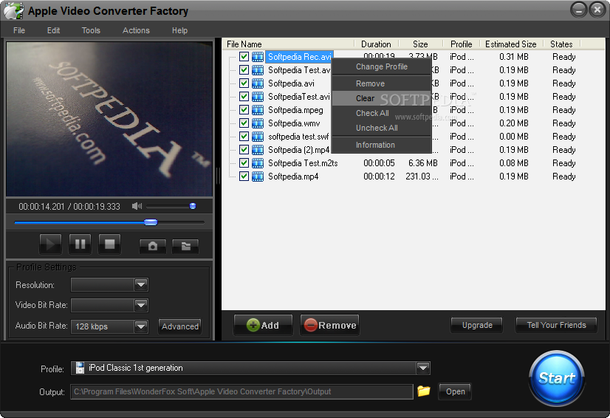The width and height of the screenshot is (610, 418).
Task: Toggle checkbox for Softpedia.avi
Action: coord(244,83)
